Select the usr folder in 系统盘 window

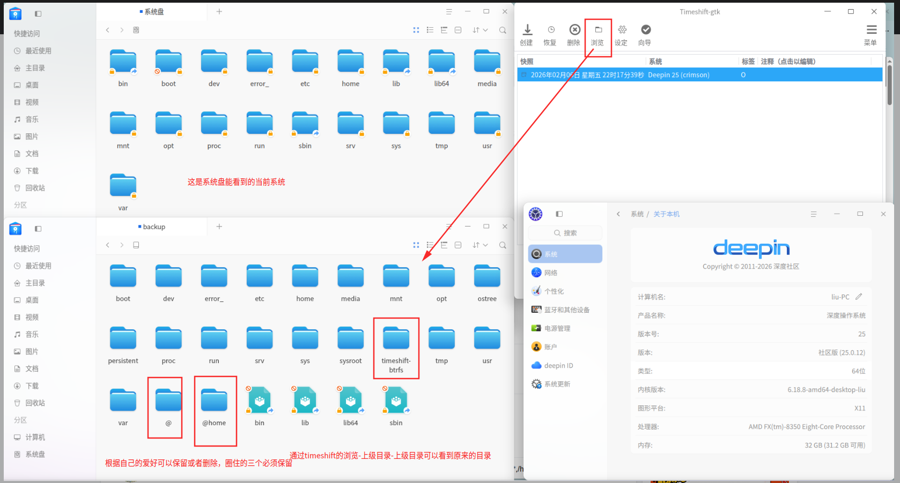(487, 130)
